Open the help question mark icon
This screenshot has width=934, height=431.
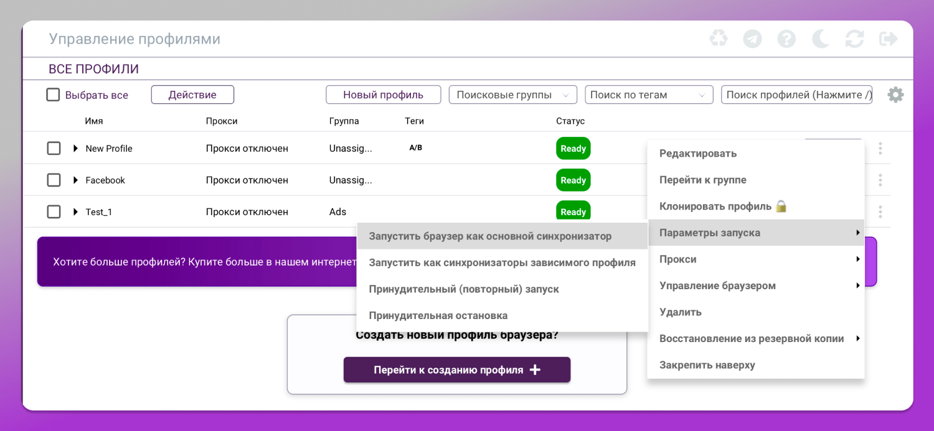click(786, 39)
